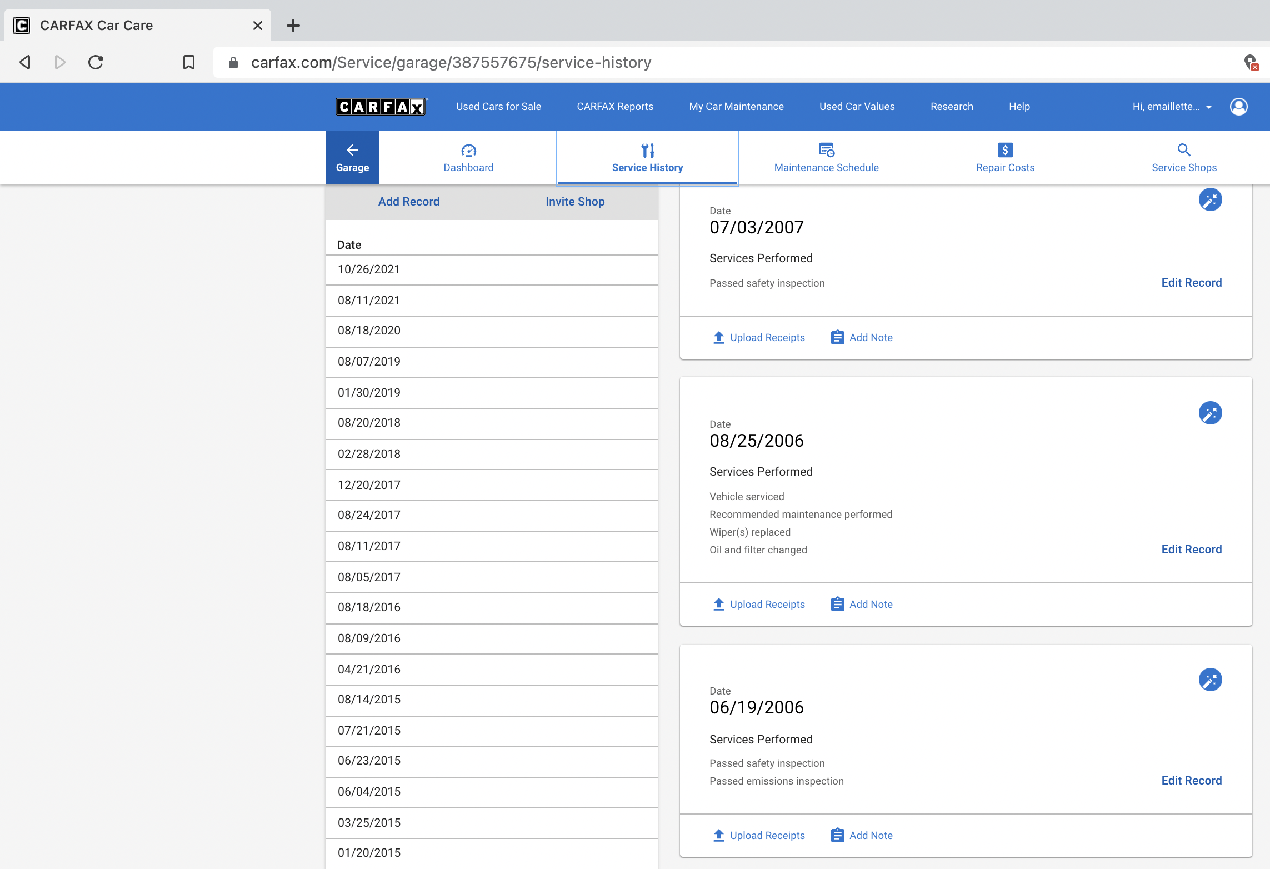1270x869 pixels.
Task: Open CARFAX Reports menu item
Action: (x=615, y=107)
